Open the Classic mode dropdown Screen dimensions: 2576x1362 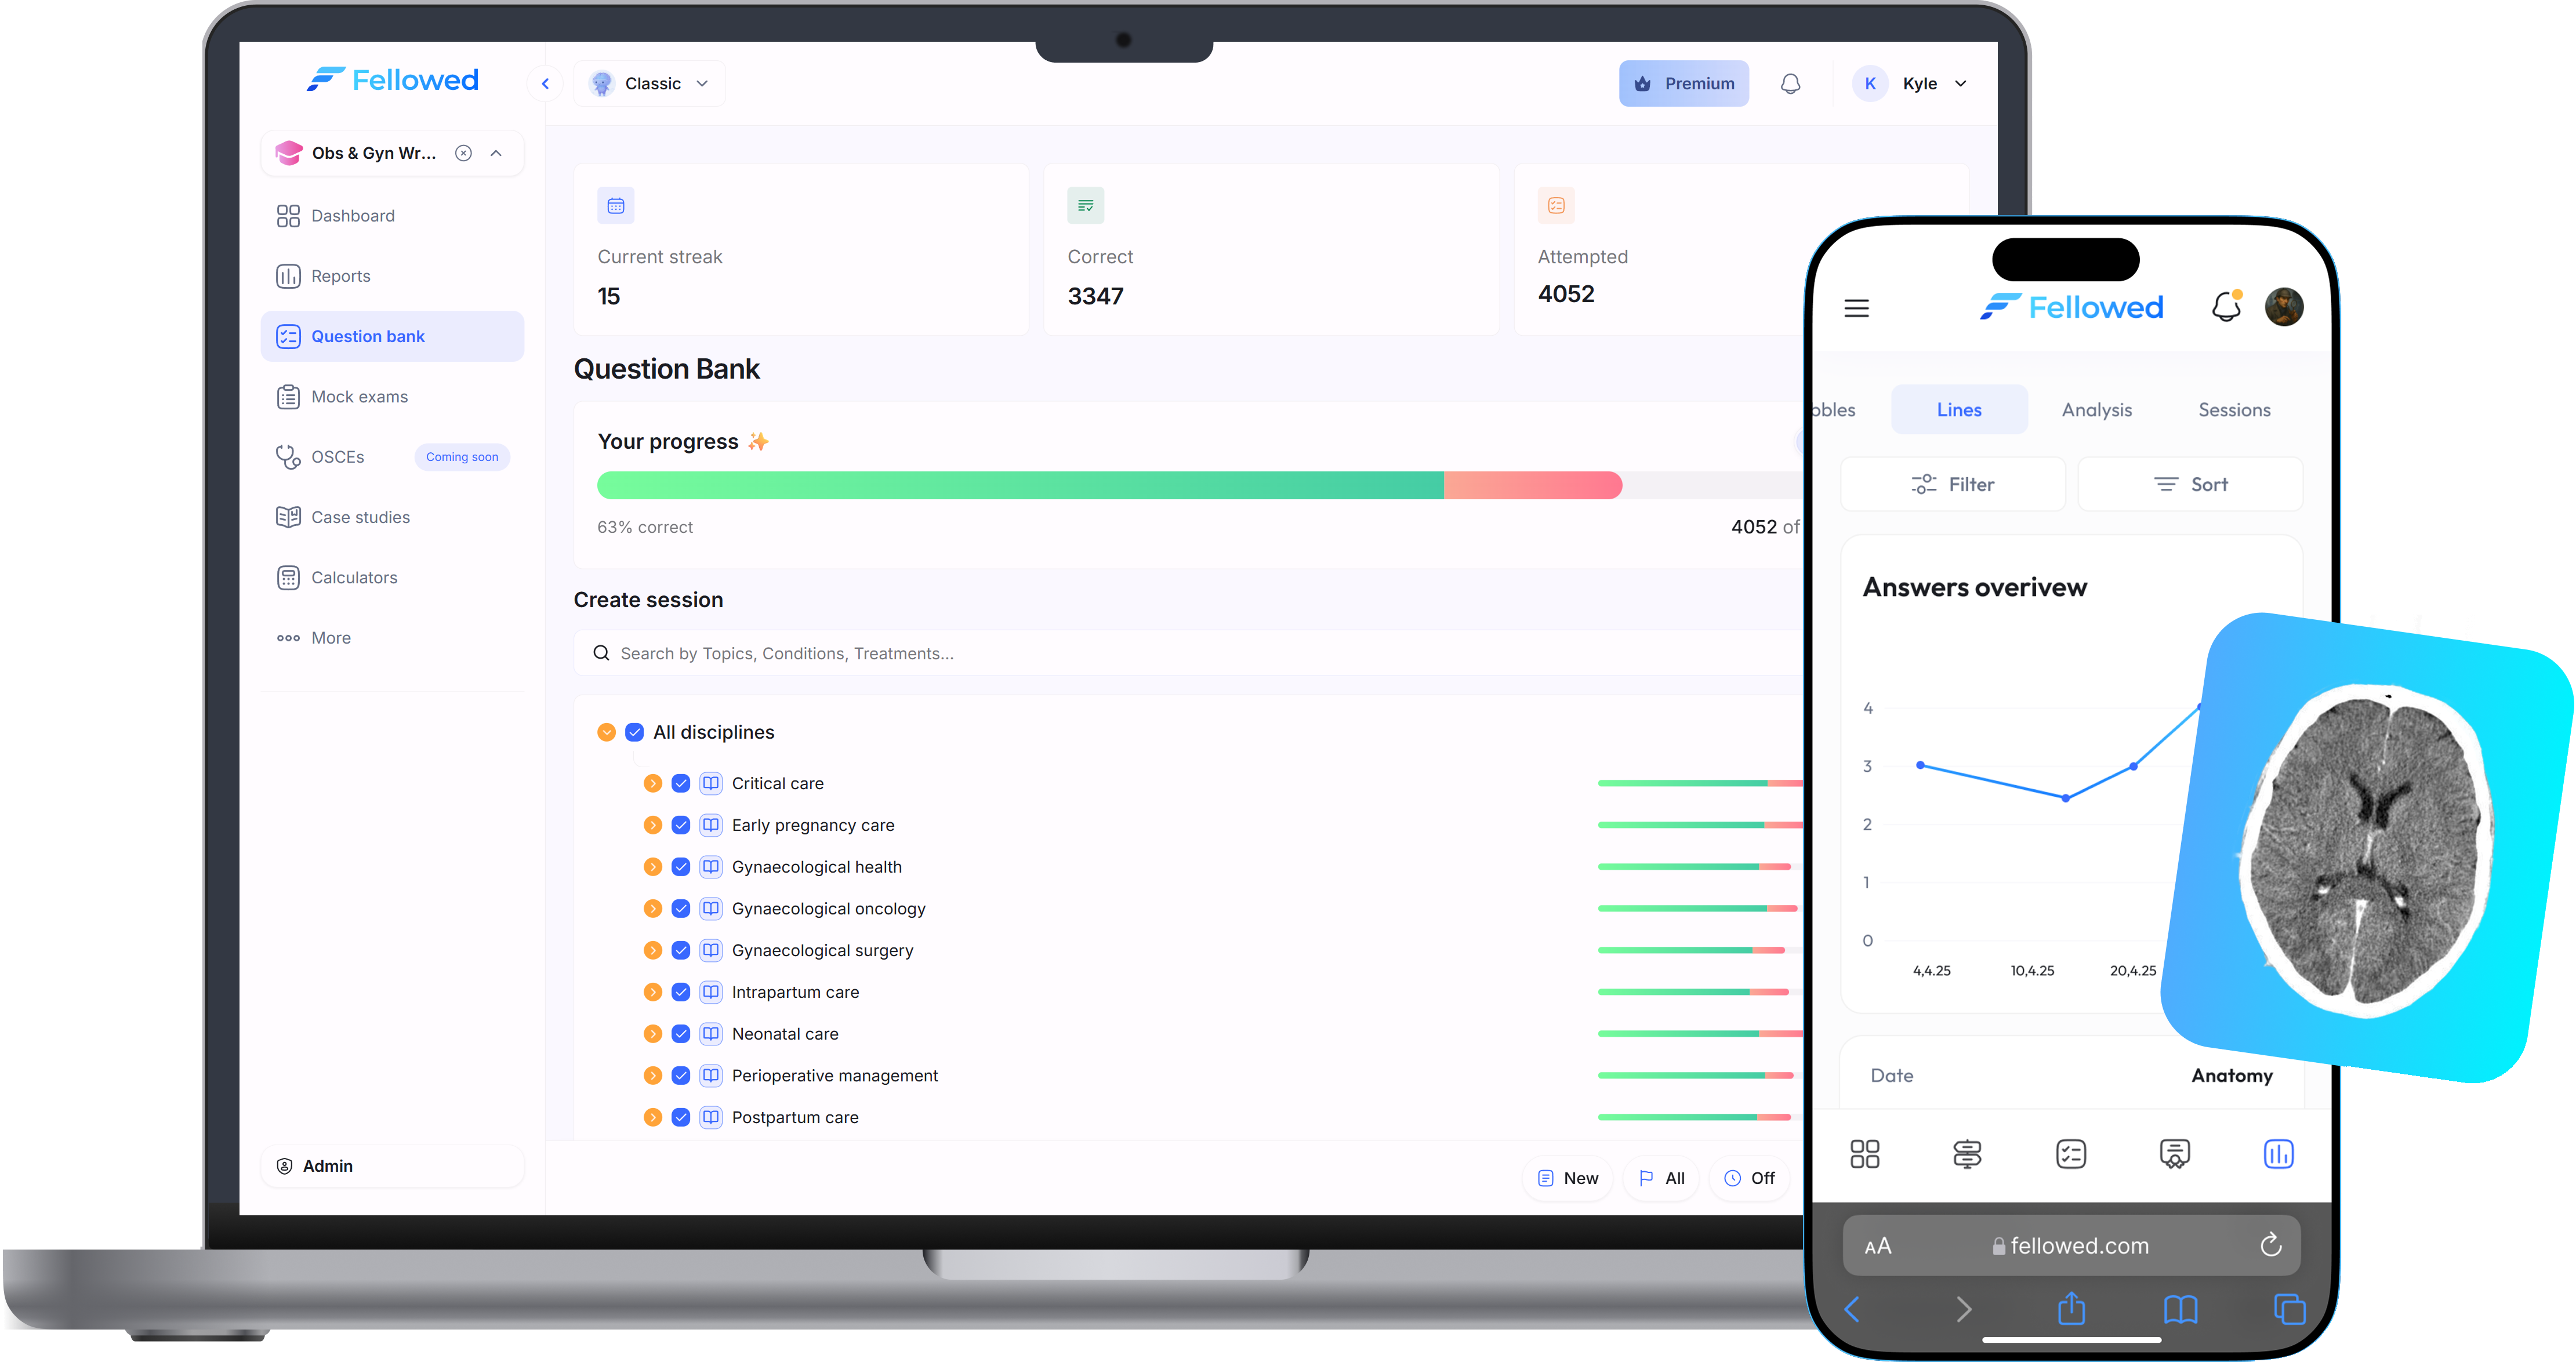click(650, 84)
